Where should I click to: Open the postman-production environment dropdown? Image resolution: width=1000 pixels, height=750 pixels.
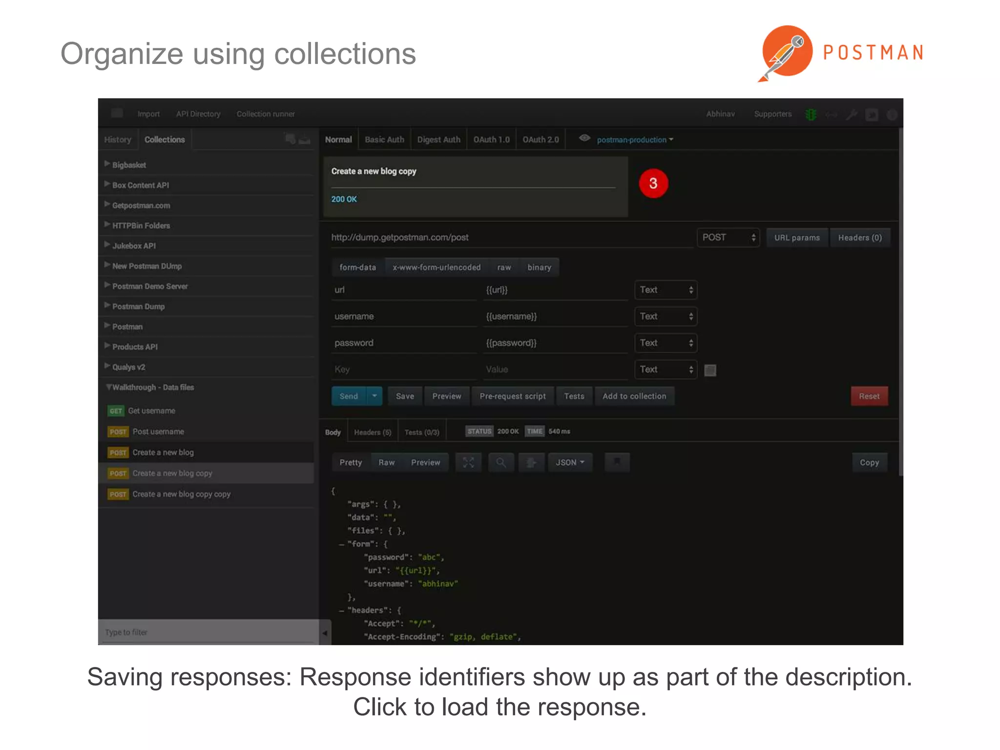click(635, 140)
